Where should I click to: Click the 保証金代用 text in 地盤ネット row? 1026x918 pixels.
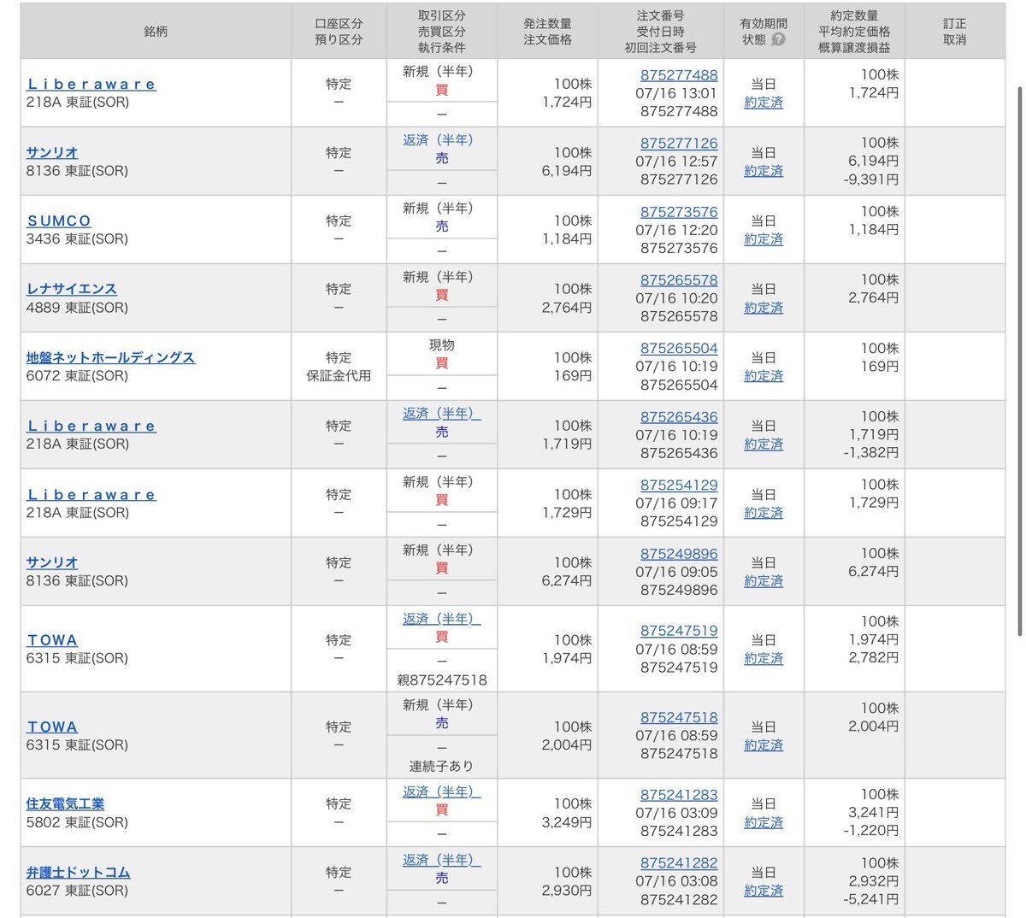click(339, 375)
